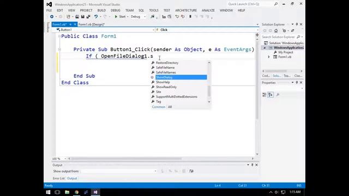
Task: Open the FILE menu
Action: point(49,10)
